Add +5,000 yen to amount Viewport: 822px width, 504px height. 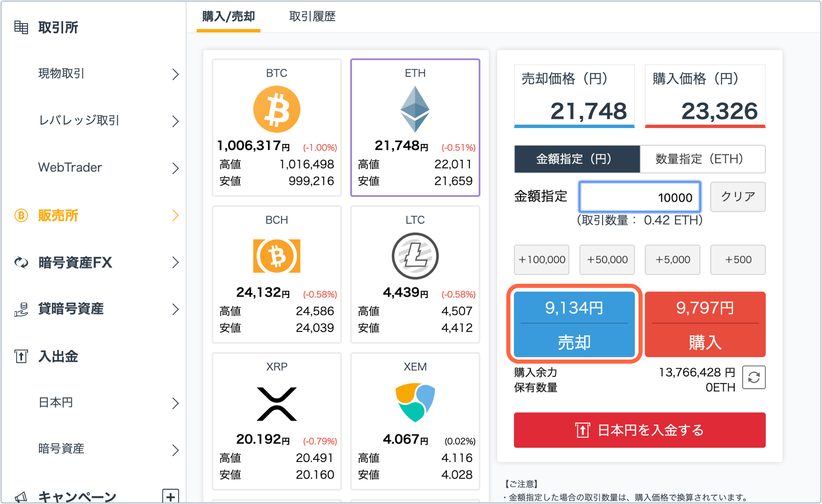click(x=672, y=260)
